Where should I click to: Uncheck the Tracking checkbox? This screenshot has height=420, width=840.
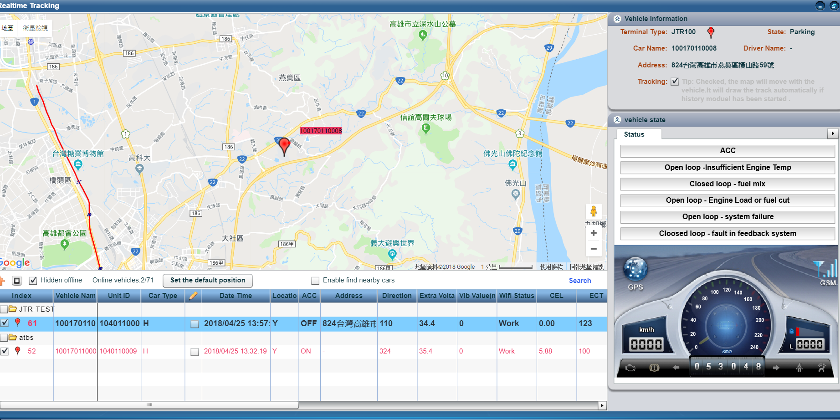pos(675,82)
